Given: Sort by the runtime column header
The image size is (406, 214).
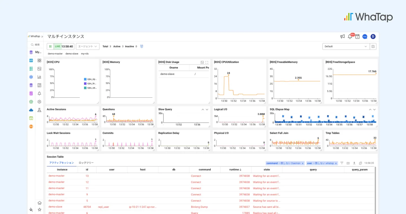Looking at the screenshot, I should (235, 170).
